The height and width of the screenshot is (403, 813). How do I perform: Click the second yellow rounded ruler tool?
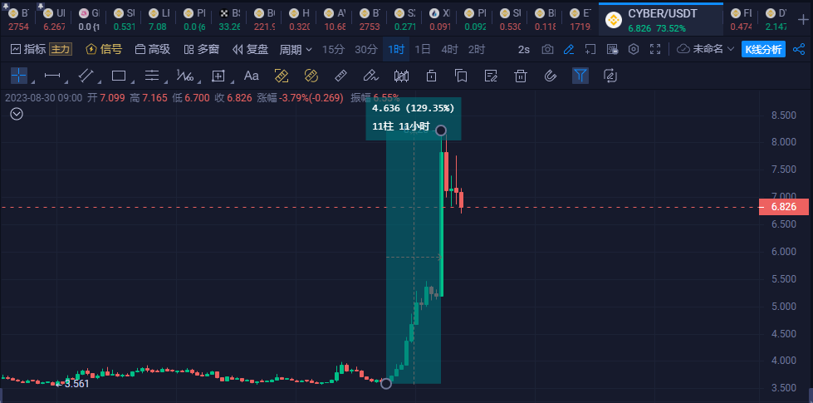pos(311,76)
